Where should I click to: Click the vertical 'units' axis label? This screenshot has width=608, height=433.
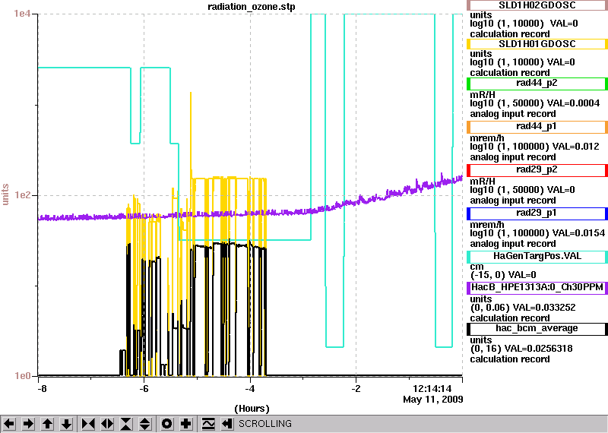5,194
